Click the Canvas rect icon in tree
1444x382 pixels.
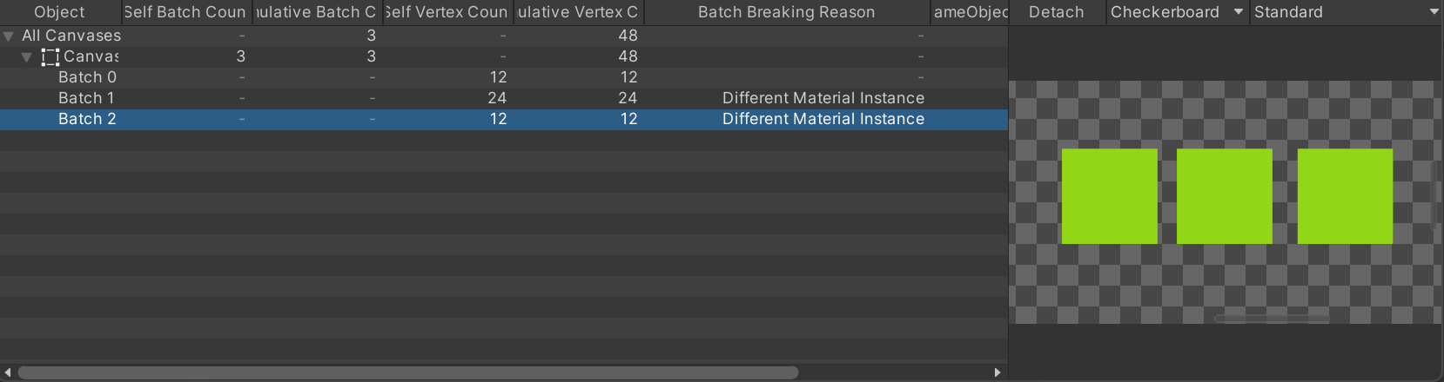pos(50,57)
